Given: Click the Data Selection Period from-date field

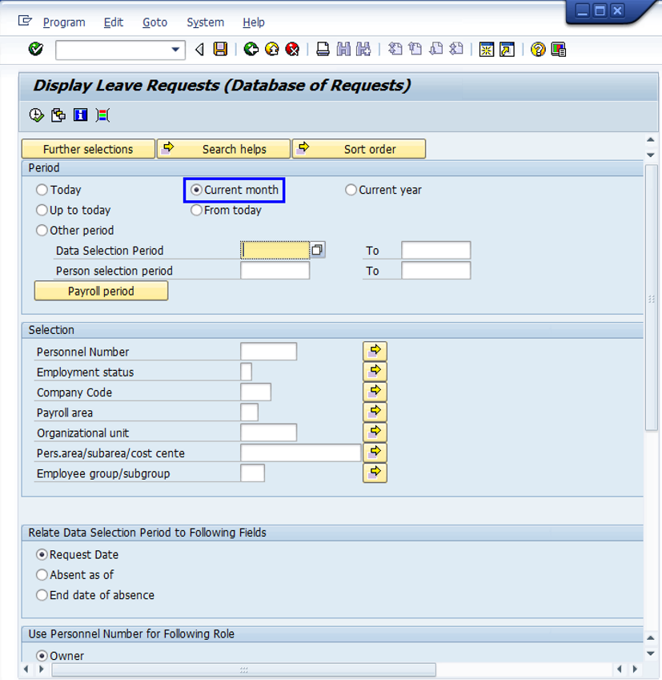Looking at the screenshot, I should point(275,250).
